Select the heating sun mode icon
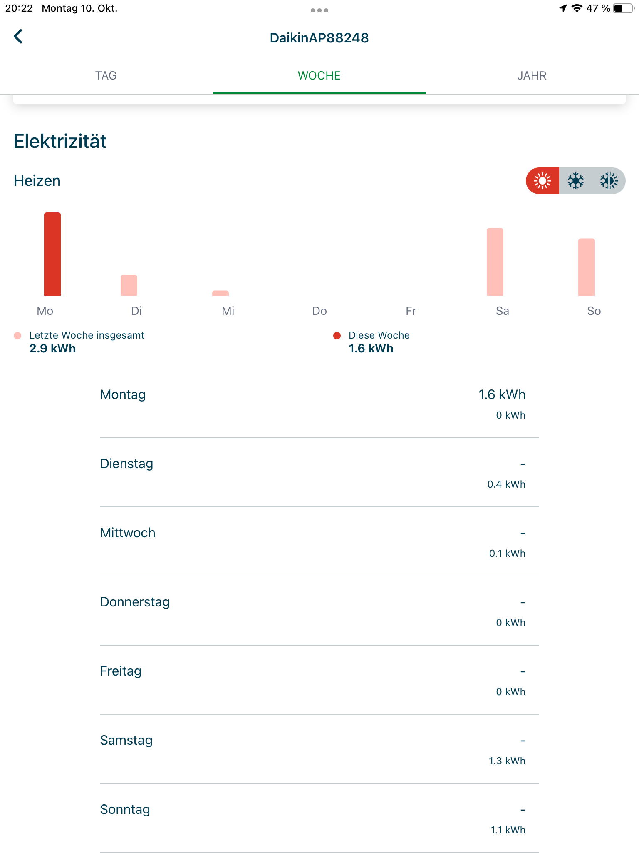Image resolution: width=639 pixels, height=853 pixels. pos(542,181)
